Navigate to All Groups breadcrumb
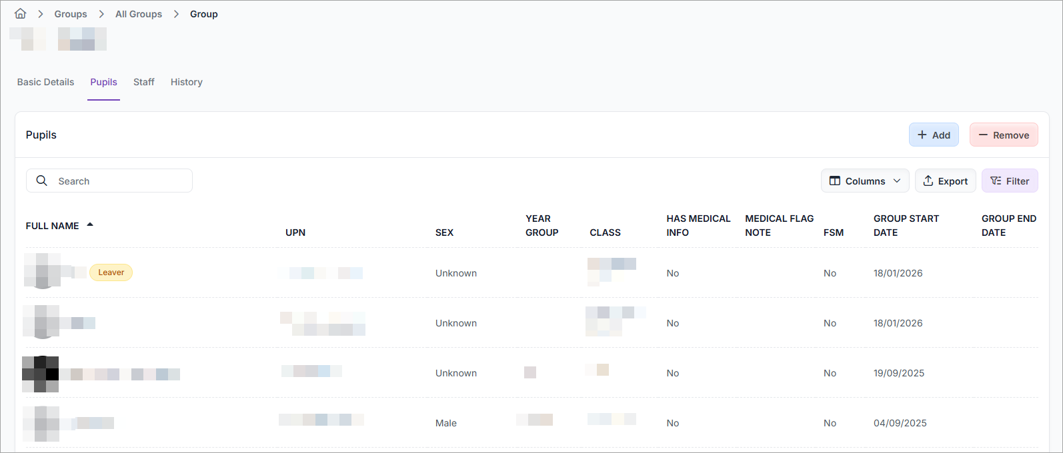1063x453 pixels. pyautogui.click(x=139, y=14)
